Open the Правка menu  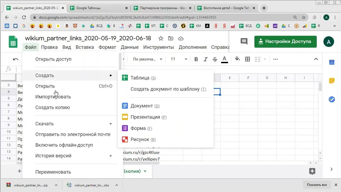tap(50, 47)
